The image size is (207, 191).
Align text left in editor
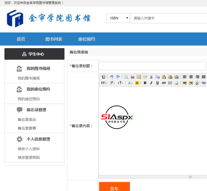point(185,77)
